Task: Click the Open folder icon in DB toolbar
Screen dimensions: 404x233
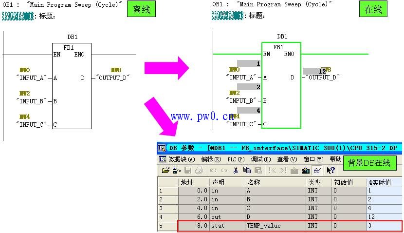Action: (x=165, y=170)
